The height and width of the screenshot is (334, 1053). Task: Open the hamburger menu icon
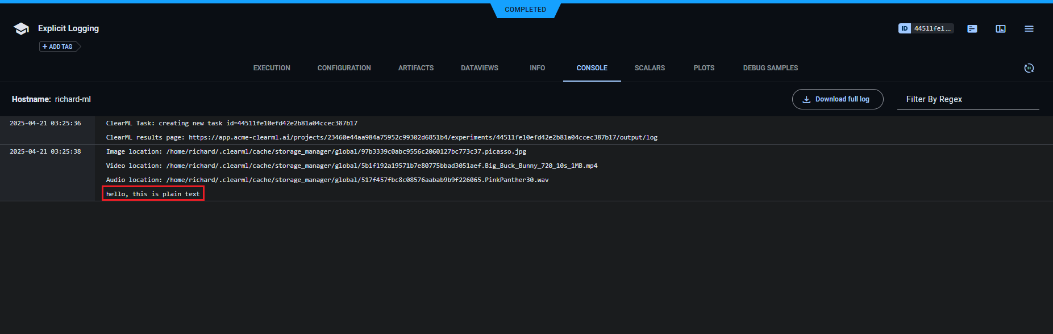[x=1029, y=29]
